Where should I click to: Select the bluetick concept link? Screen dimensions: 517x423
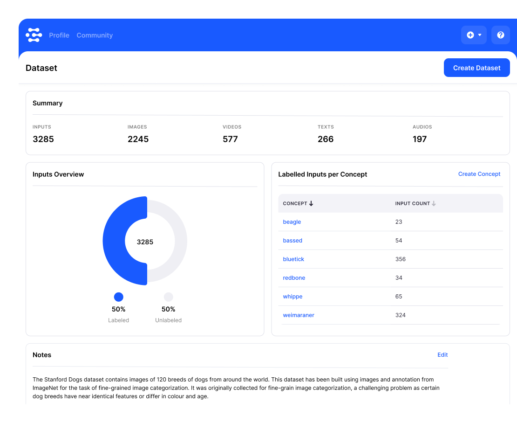[x=293, y=259]
